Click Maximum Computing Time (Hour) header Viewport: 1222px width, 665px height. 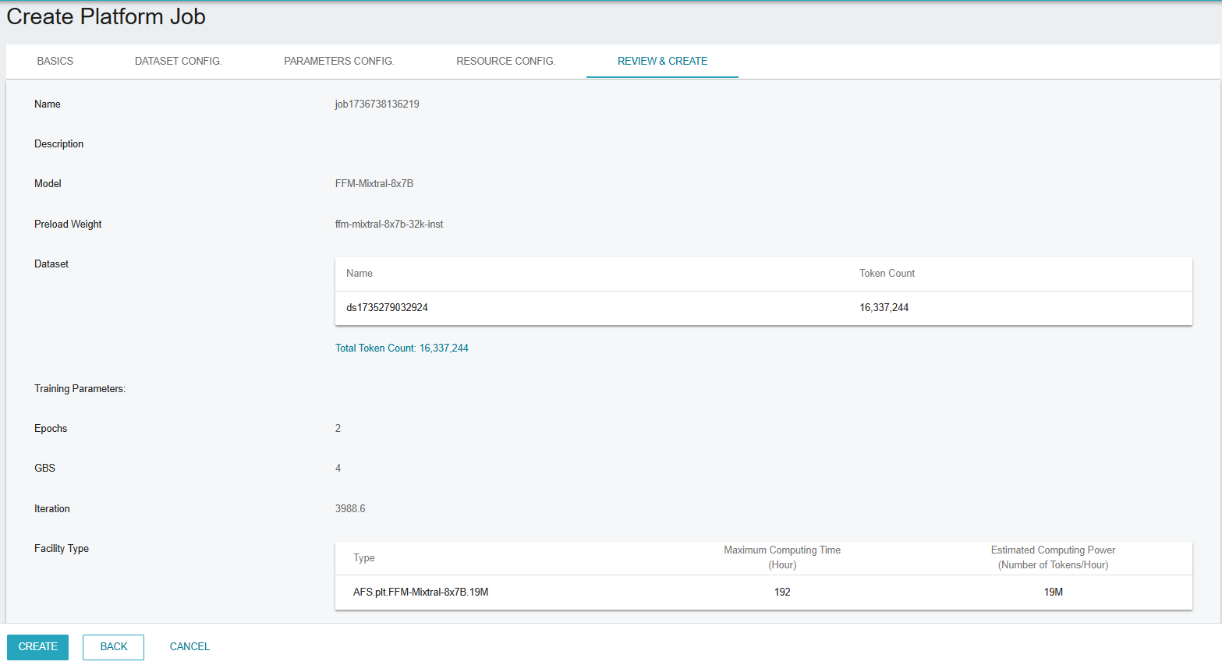coord(782,557)
